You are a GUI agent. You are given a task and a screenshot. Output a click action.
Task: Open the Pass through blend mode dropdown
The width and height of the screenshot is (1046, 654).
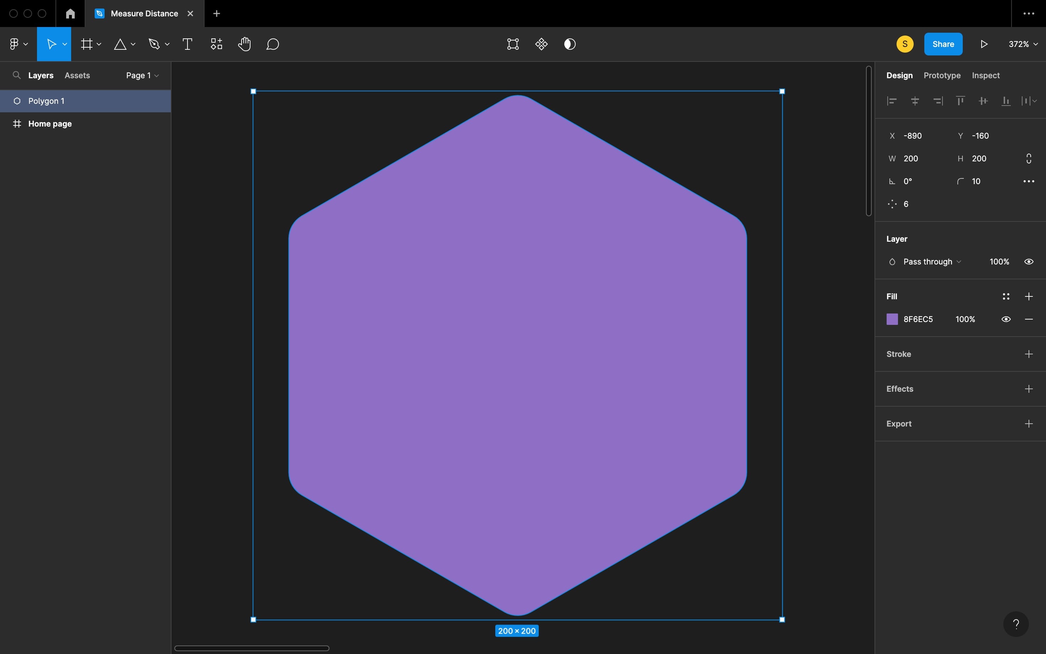coord(931,261)
